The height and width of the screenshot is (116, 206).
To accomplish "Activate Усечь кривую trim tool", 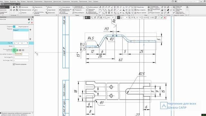I will 65,7.
